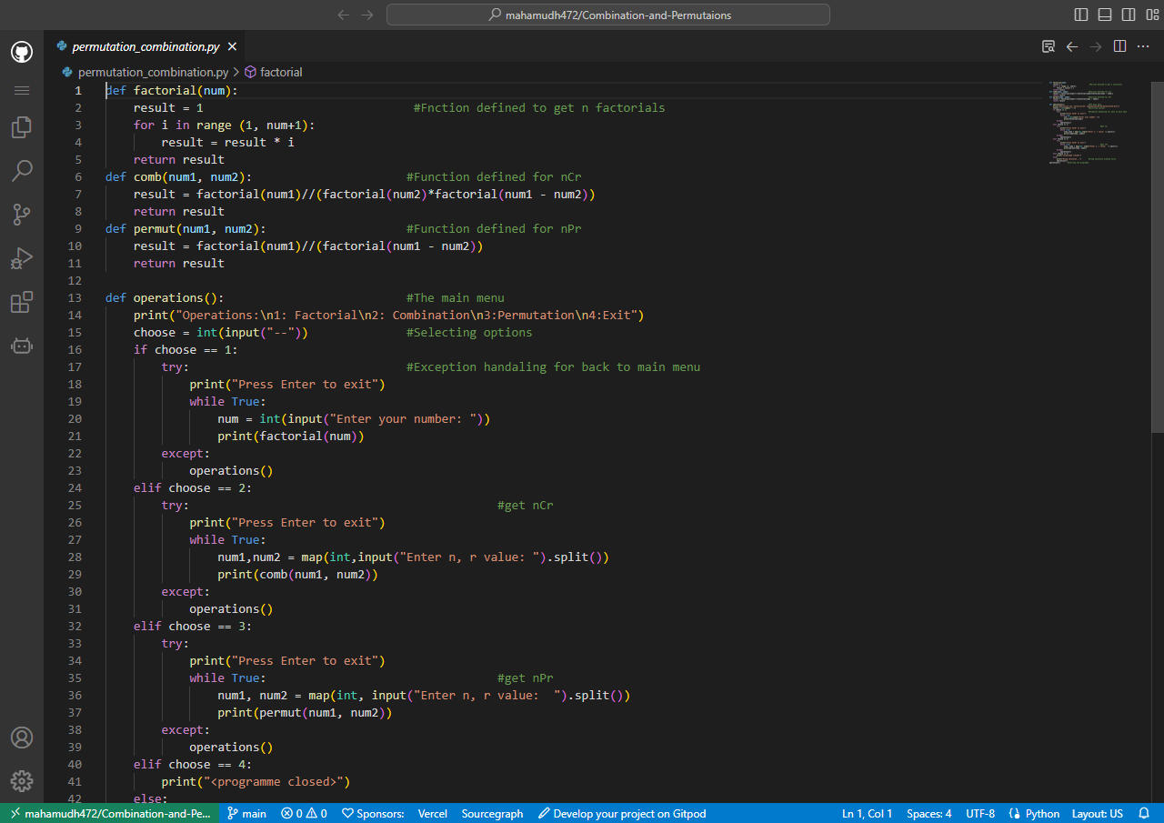Open the Explorer files view
1164x823 pixels.
[22, 127]
